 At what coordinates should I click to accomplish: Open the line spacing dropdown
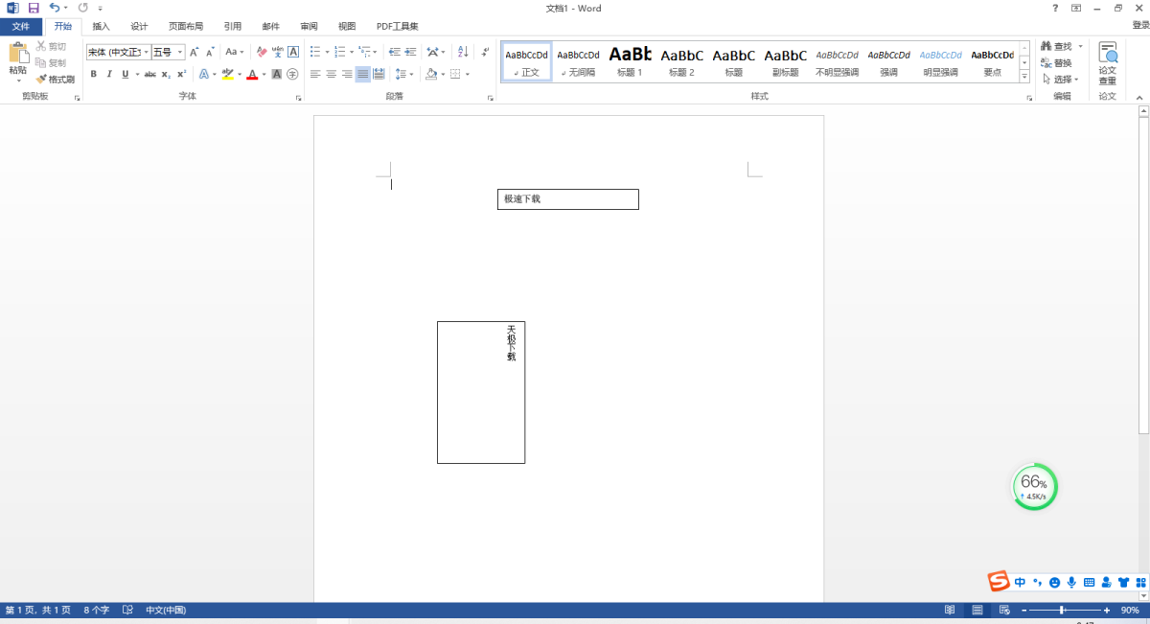[404, 74]
